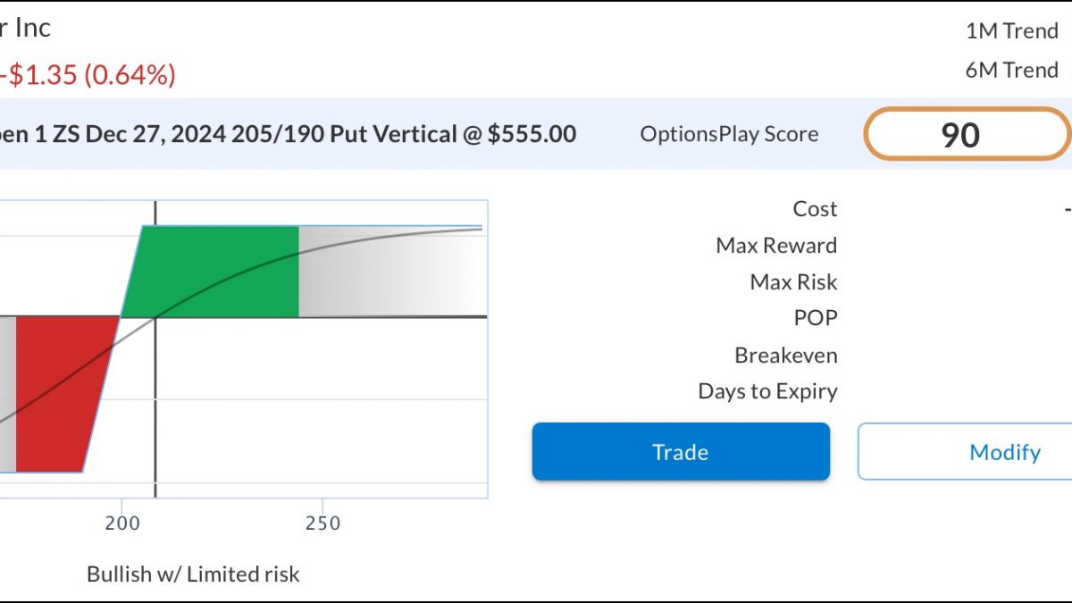The width and height of the screenshot is (1072, 603).
Task: Select the 1M Trend label
Action: [1011, 31]
